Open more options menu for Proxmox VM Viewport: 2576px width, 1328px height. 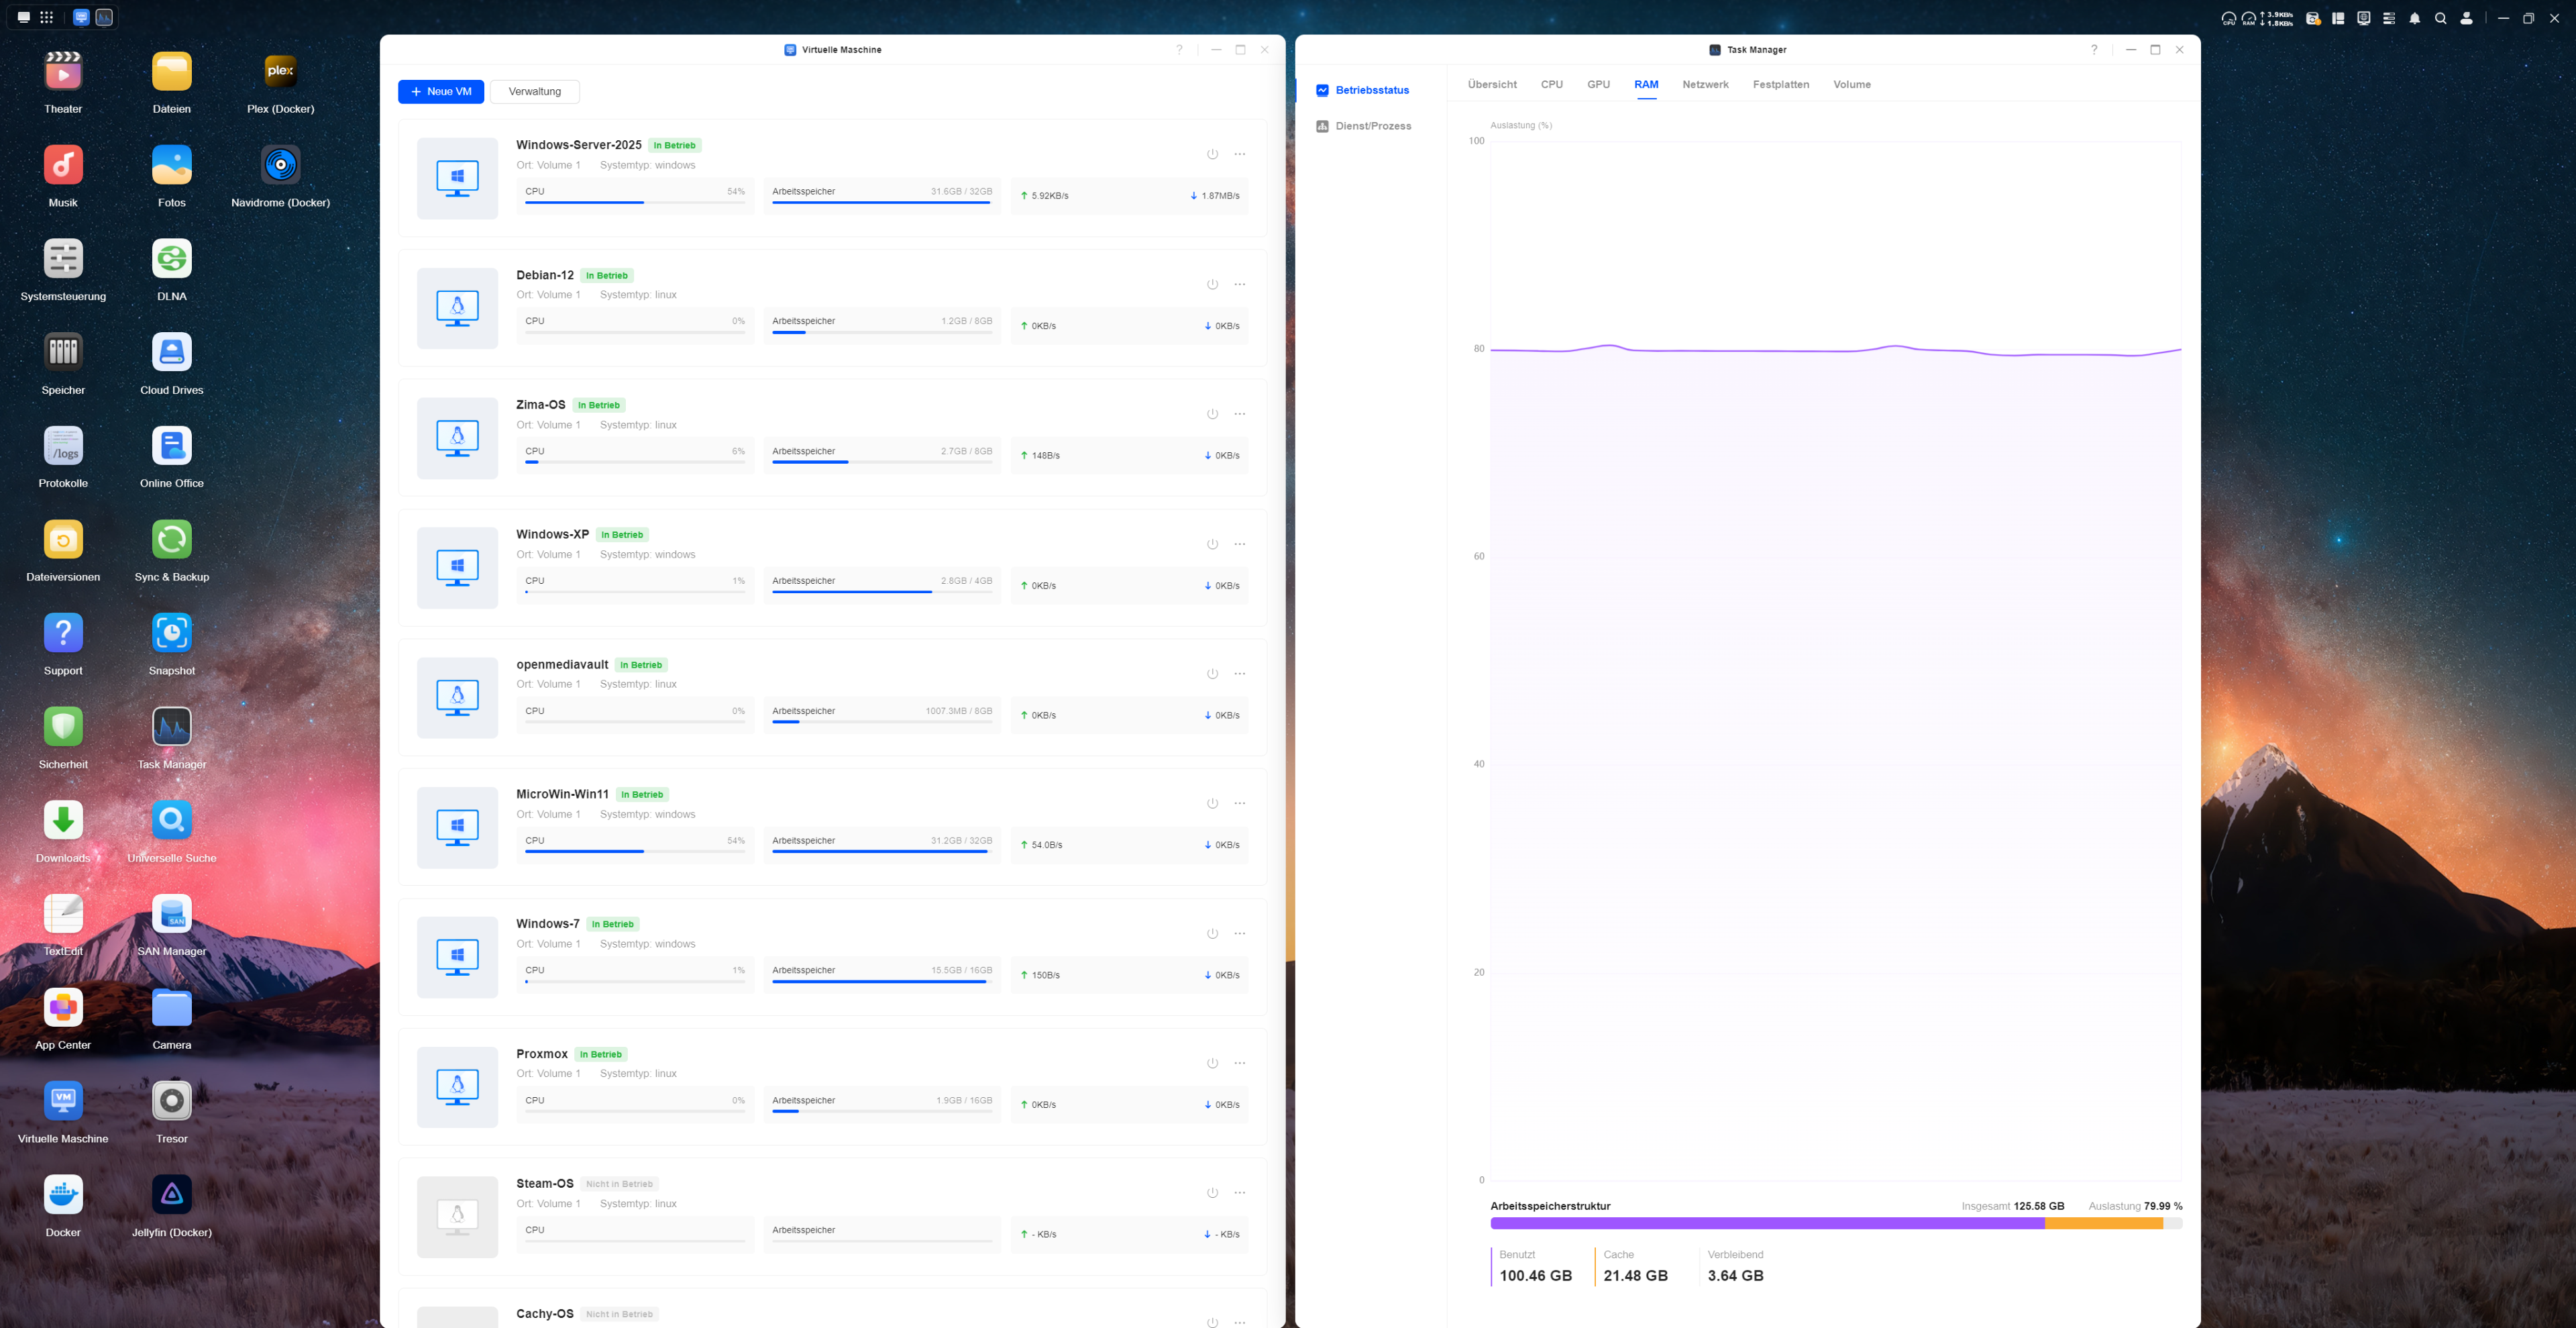click(1240, 1063)
